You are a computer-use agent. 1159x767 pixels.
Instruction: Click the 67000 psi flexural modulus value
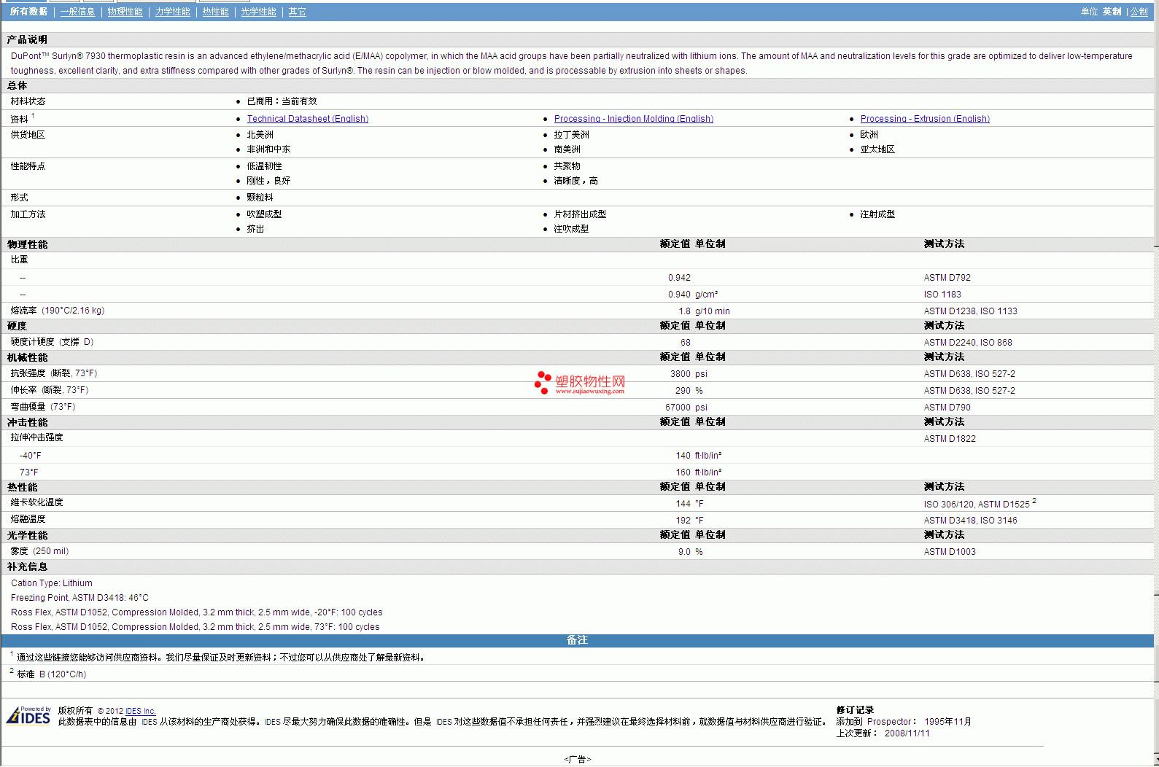point(686,408)
